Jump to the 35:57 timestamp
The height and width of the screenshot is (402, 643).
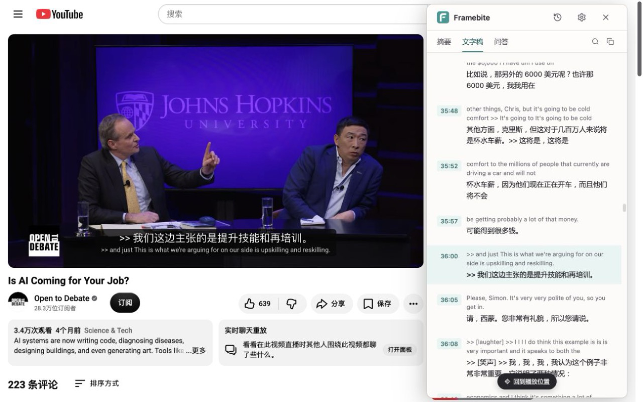coord(449,221)
